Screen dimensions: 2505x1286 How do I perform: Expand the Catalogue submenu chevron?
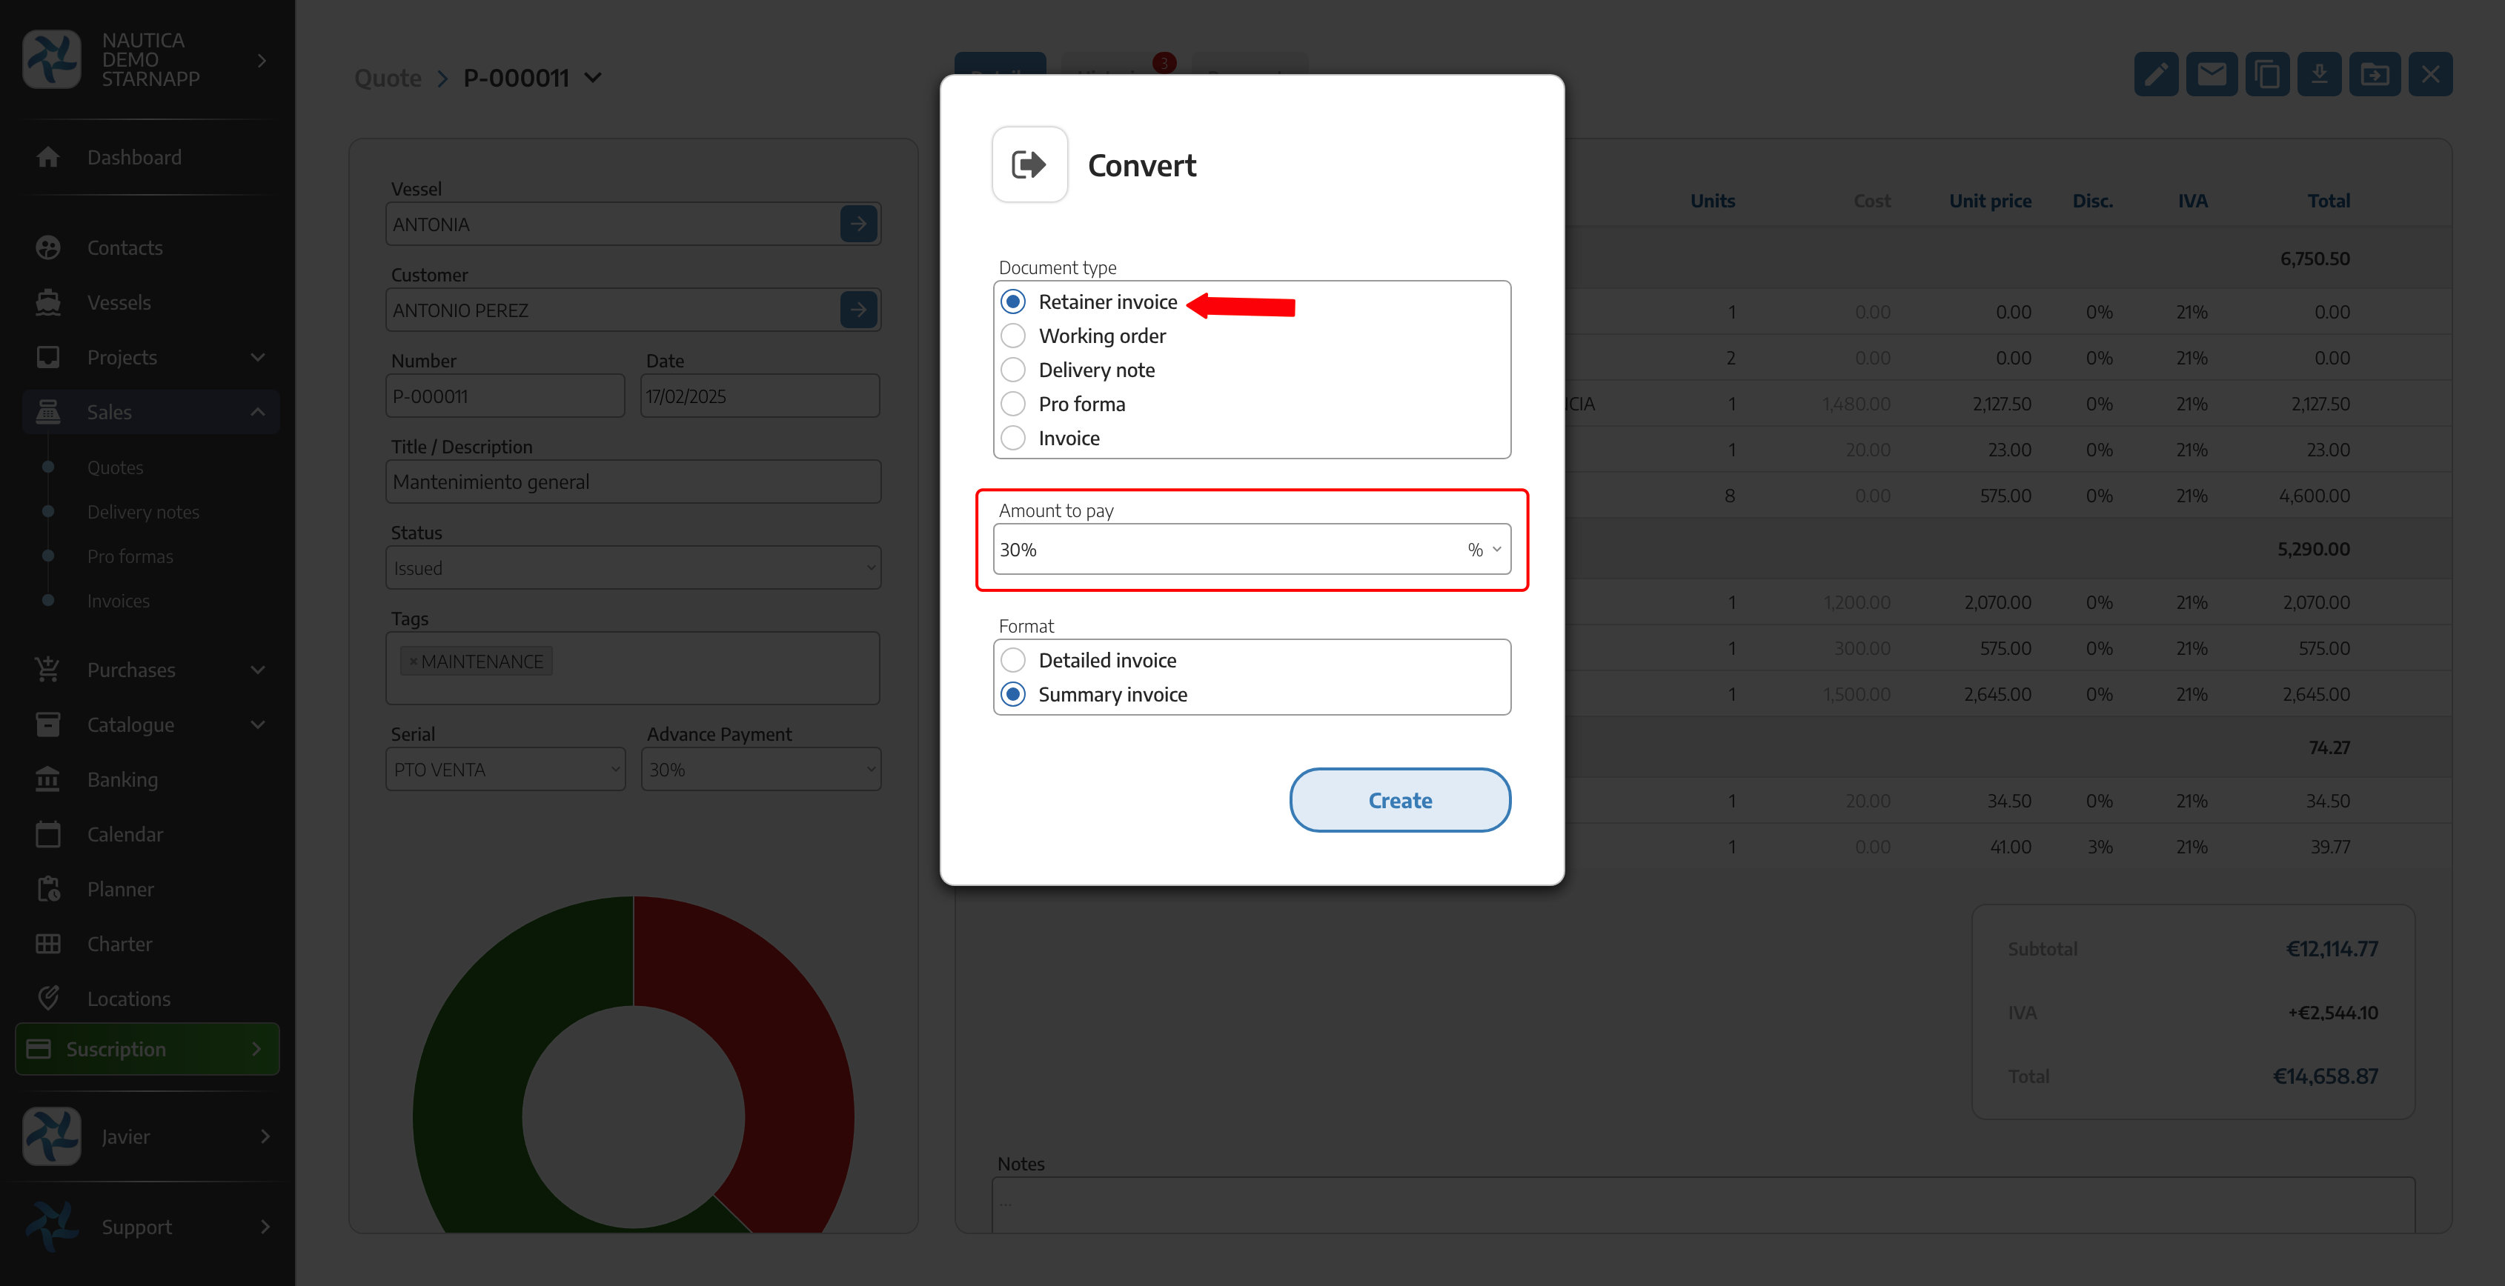(258, 724)
